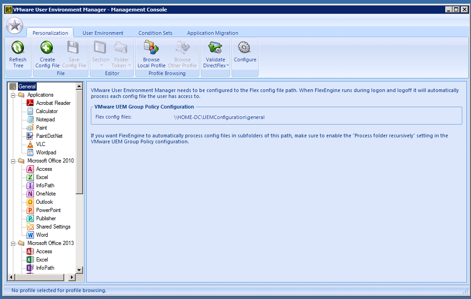471x299 pixels.
Task: Collapse the Microsoft Office 2010 folder
Action: 13,161
